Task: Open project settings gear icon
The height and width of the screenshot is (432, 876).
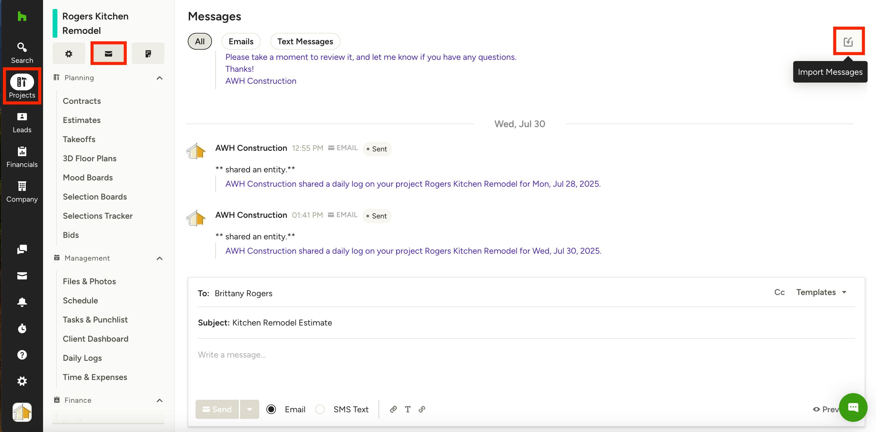Action: (x=69, y=54)
